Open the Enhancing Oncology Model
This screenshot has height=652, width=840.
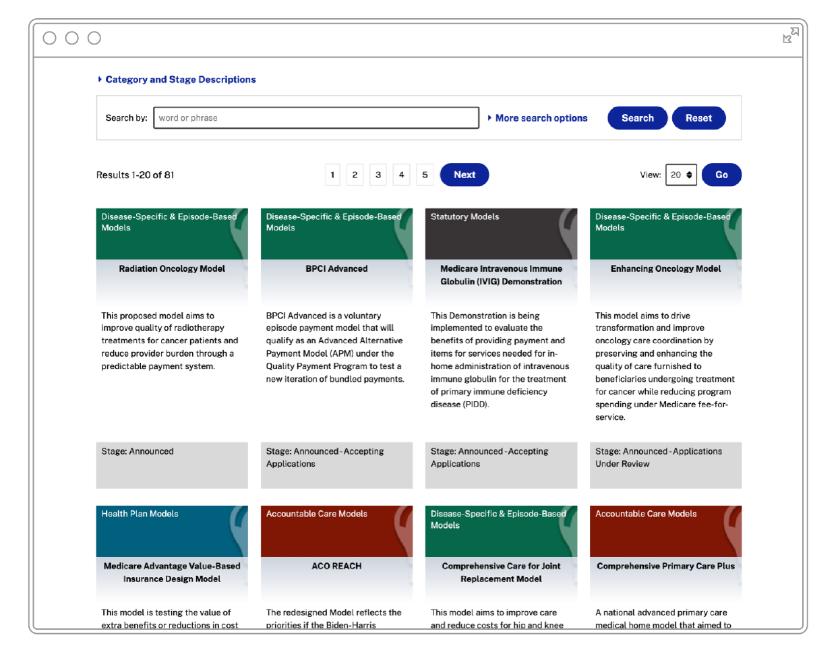(666, 268)
